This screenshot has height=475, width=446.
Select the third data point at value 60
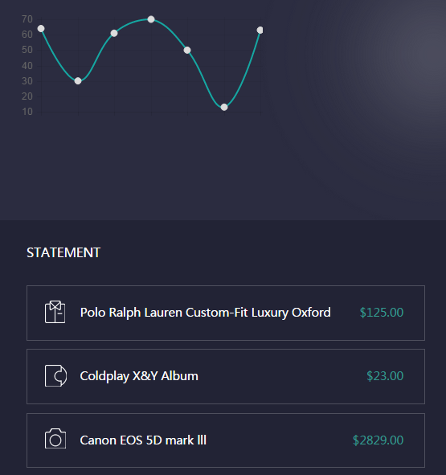point(114,33)
